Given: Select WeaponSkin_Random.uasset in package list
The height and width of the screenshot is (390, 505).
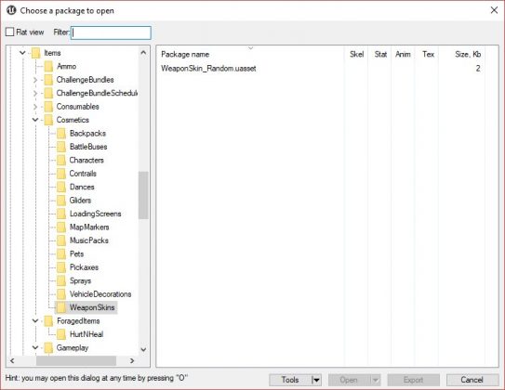Looking at the screenshot, I should [208, 69].
